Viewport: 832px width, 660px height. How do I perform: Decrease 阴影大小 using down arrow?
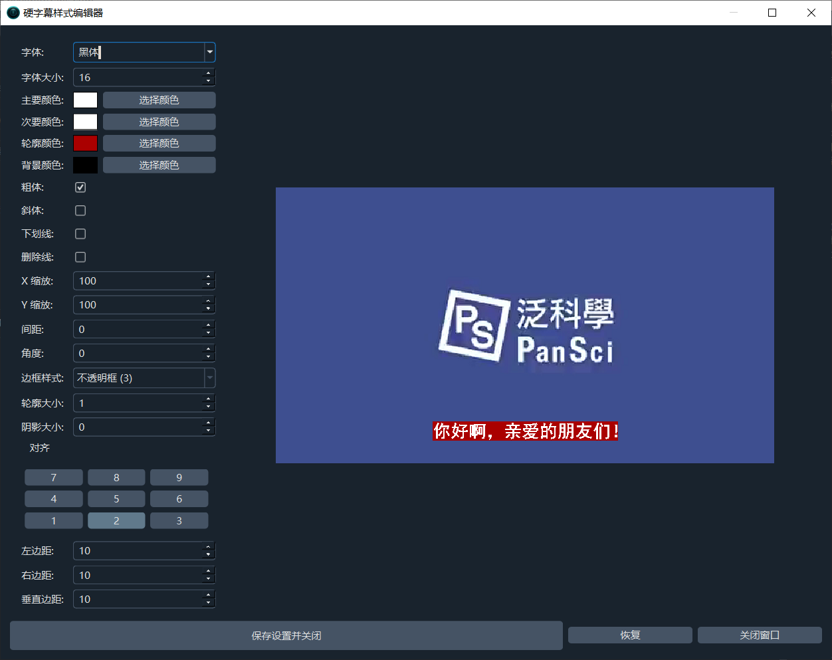coord(209,431)
